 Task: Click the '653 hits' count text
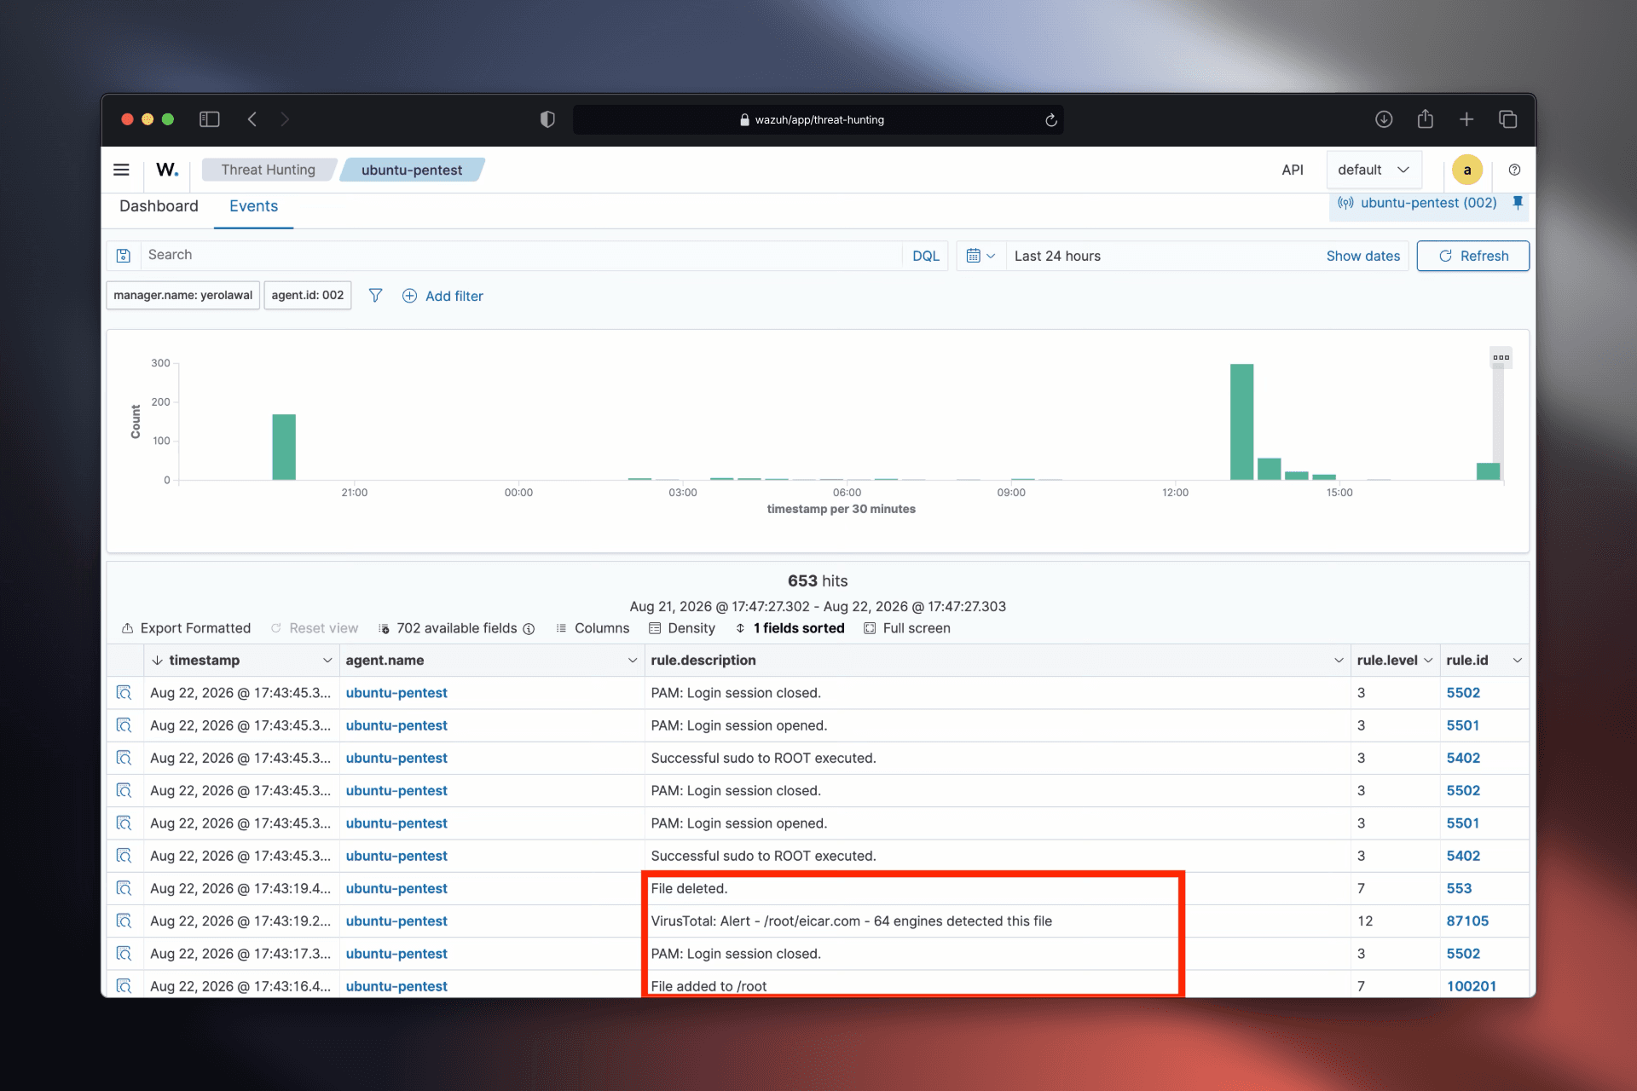(x=818, y=580)
